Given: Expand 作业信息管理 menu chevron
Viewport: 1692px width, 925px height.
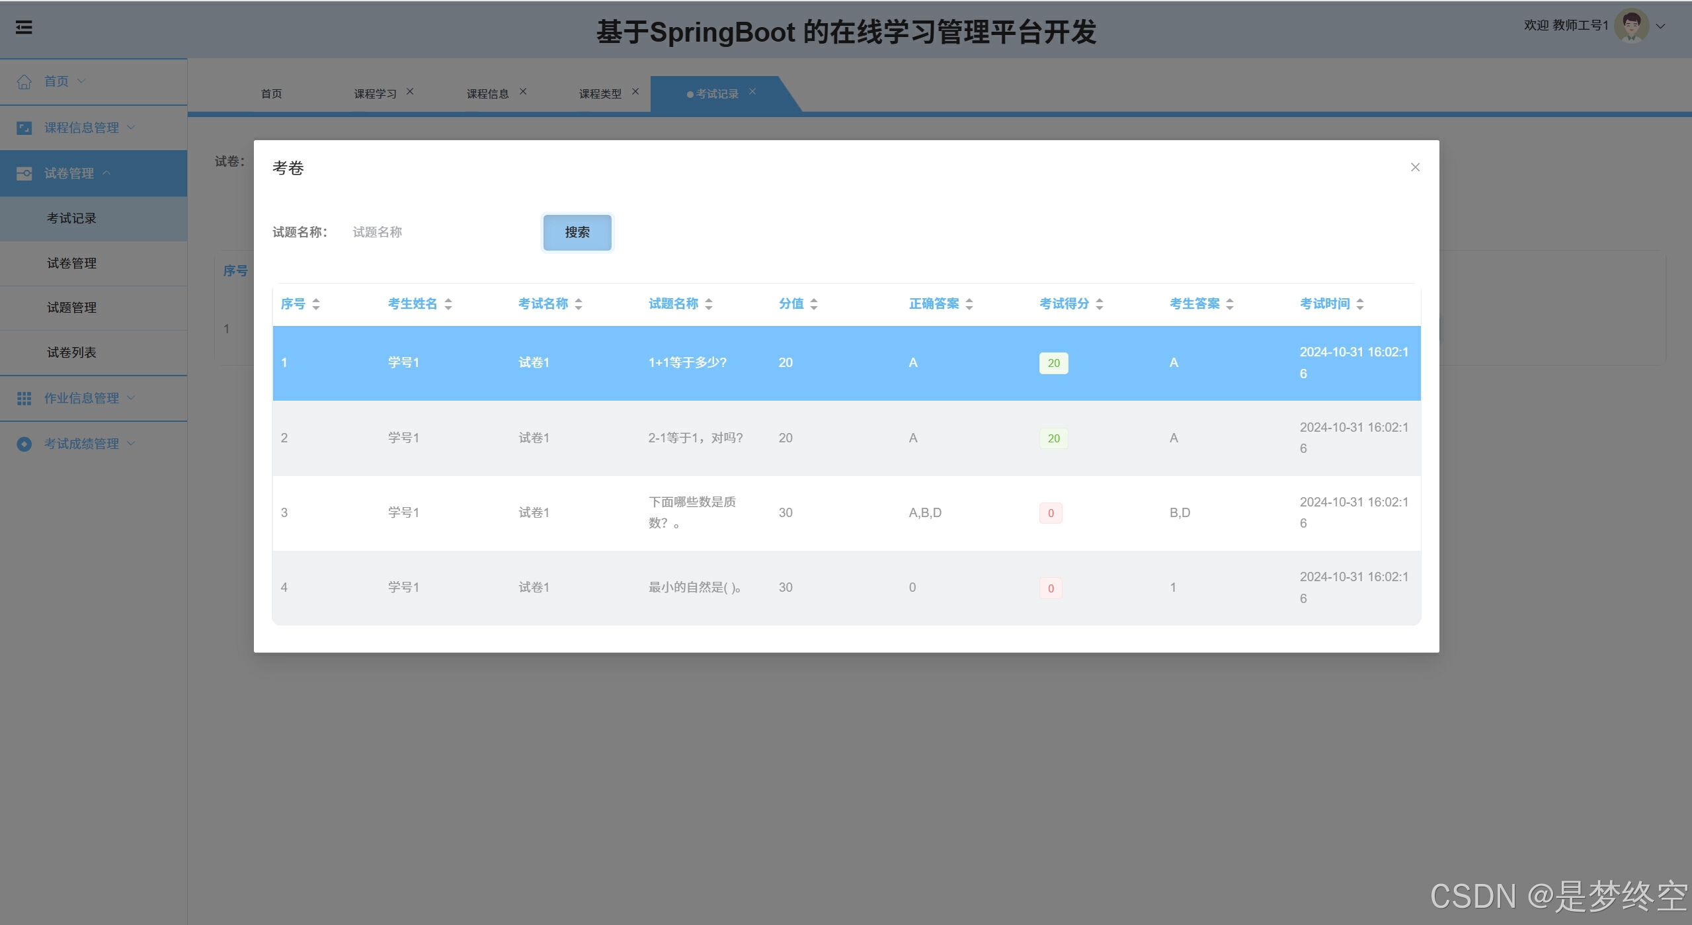Looking at the screenshot, I should pyautogui.click(x=131, y=397).
